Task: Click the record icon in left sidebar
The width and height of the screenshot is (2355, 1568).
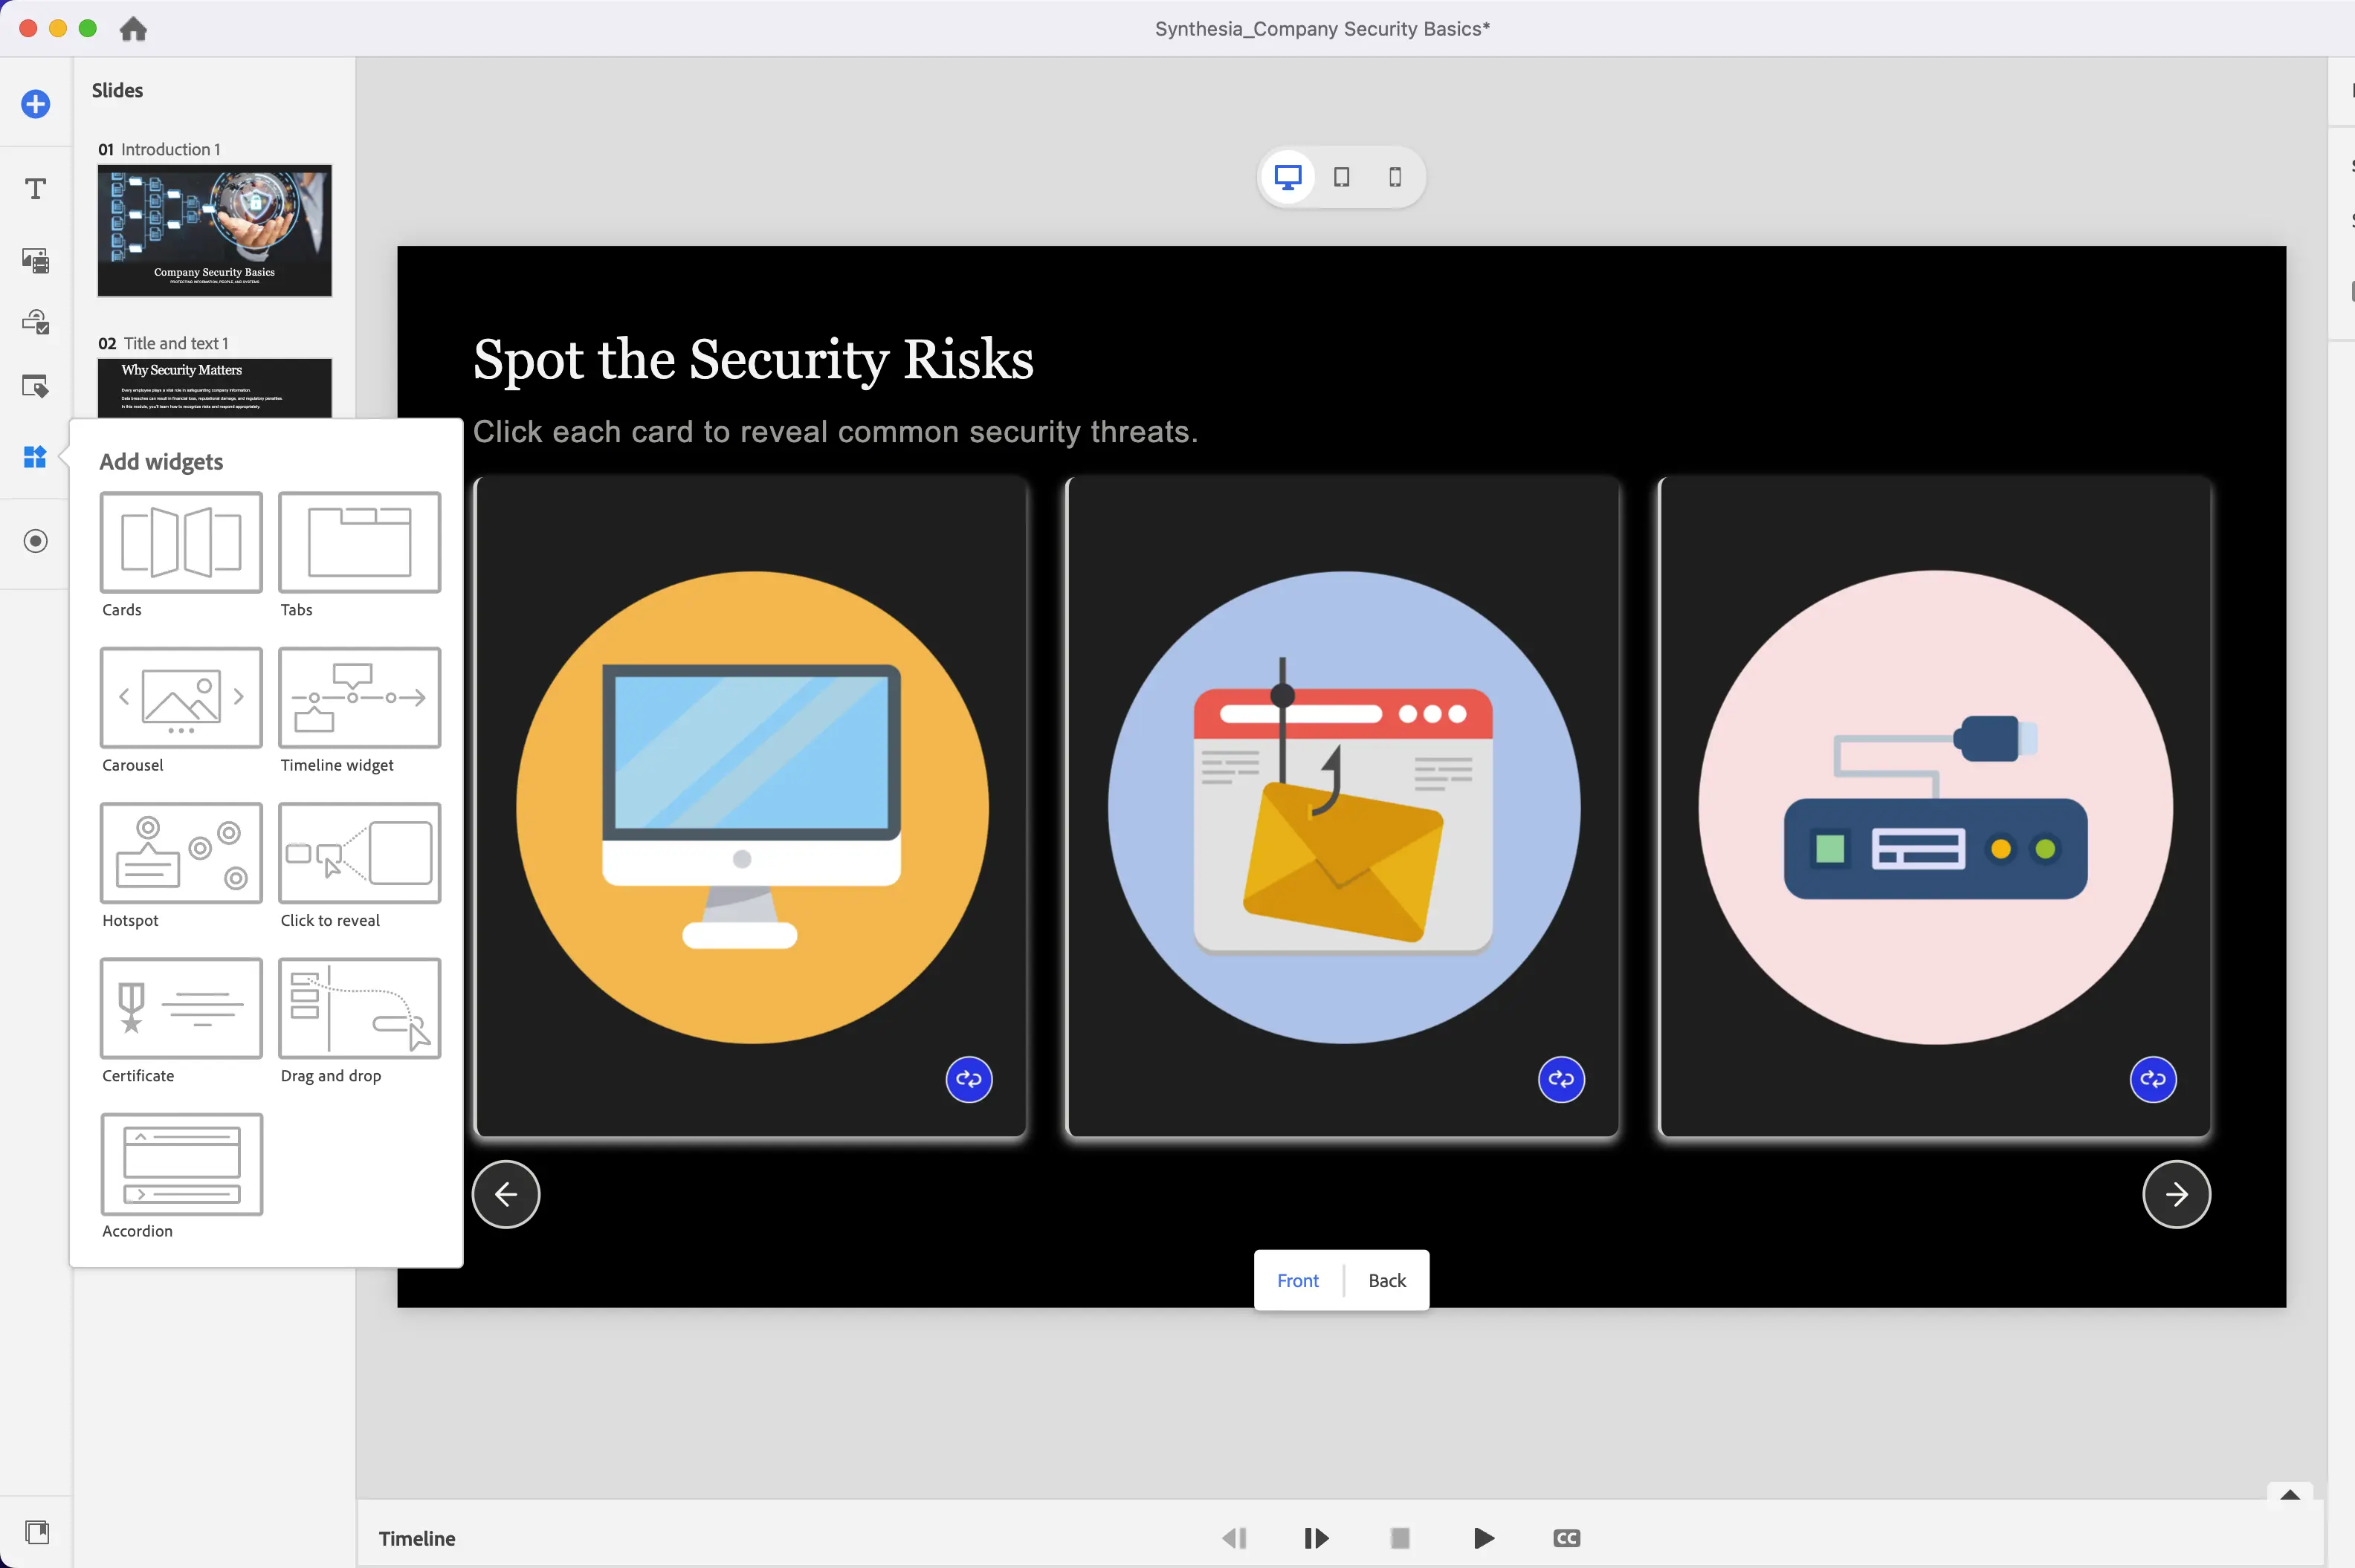Action: 36,541
